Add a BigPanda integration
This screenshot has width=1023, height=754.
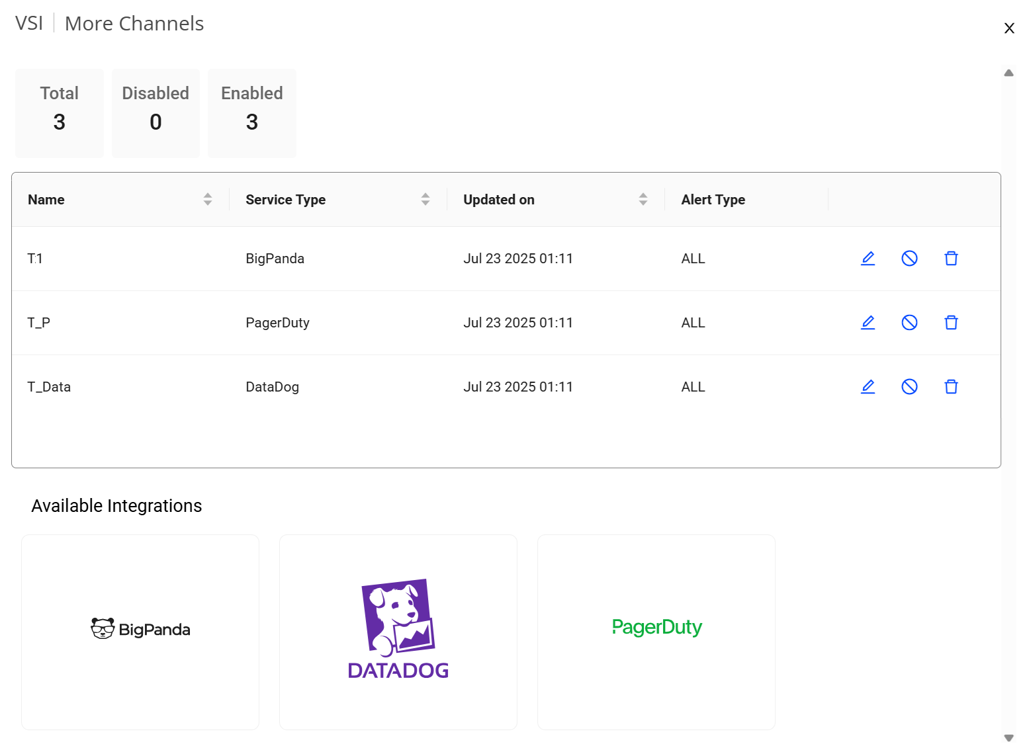coord(140,632)
